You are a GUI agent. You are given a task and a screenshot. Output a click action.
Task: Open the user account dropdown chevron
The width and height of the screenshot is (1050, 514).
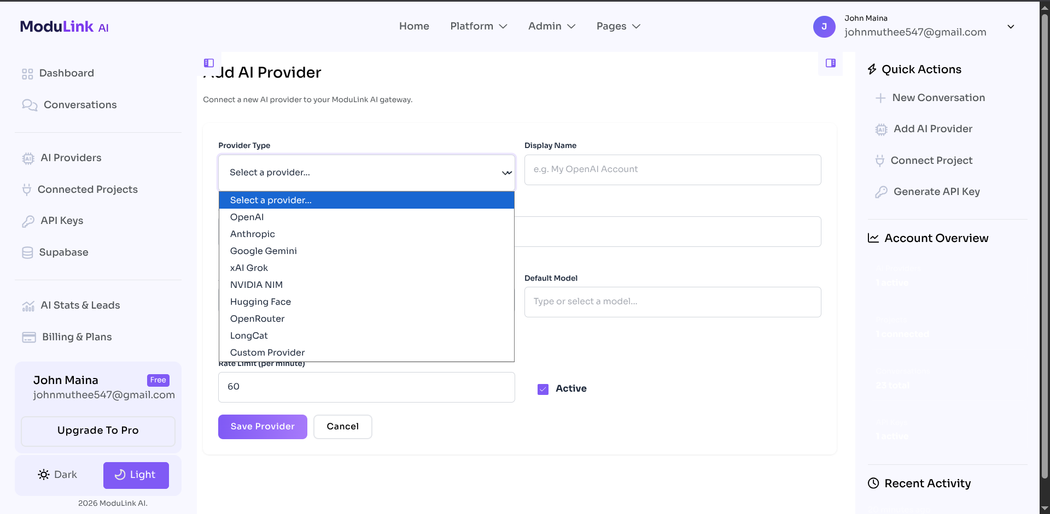click(x=1011, y=27)
